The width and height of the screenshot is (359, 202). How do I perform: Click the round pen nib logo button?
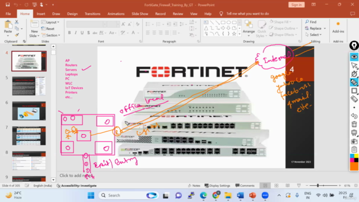[354, 45]
